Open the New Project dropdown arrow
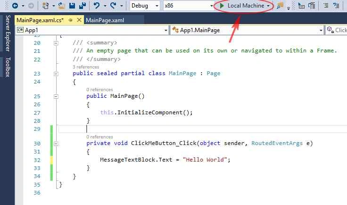The width and height of the screenshot is (347, 205). pos(54,6)
